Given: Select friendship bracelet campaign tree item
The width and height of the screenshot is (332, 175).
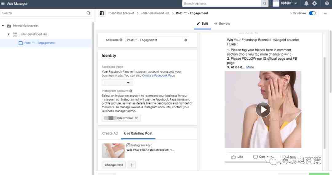Looking at the screenshot, I should [x=26, y=26].
